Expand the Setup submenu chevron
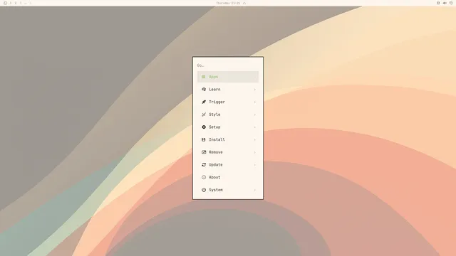 pyautogui.click(x=255, y=127)
